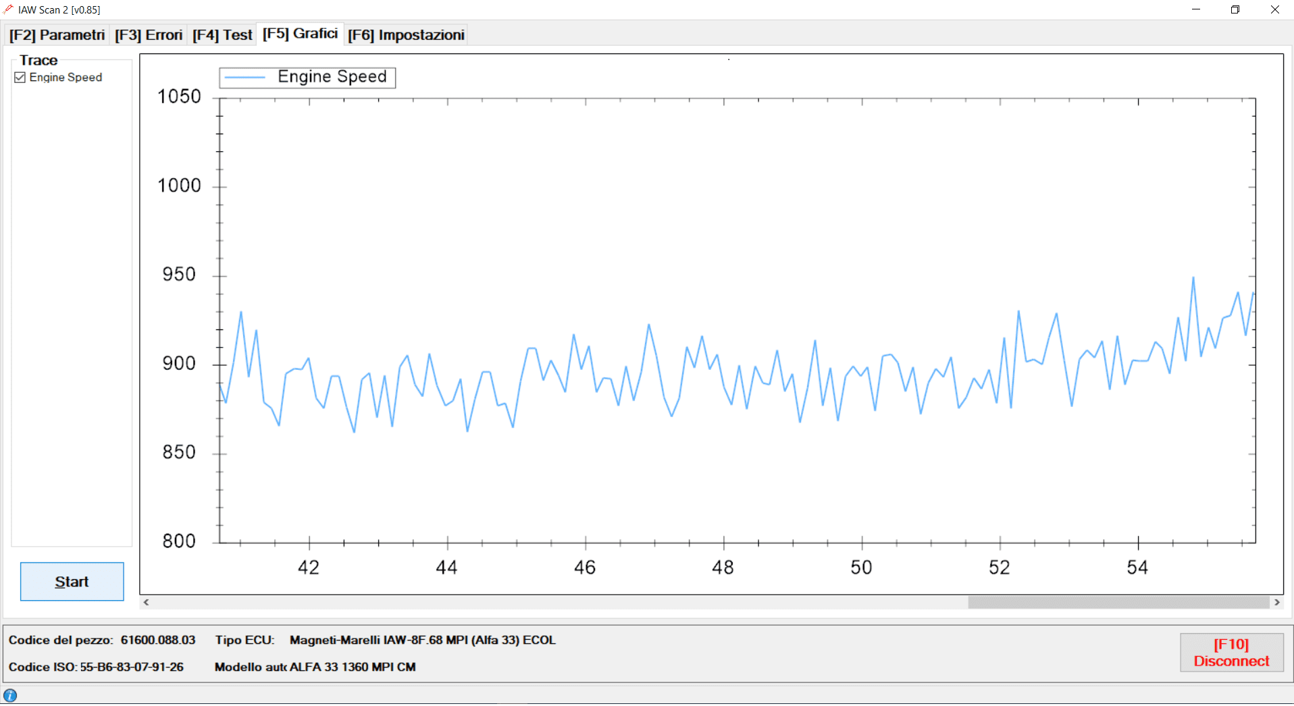Screen dimensions: 1294x706
Task: Restore down the IAW Scan 2 window
Action: tap(1235, 9)
